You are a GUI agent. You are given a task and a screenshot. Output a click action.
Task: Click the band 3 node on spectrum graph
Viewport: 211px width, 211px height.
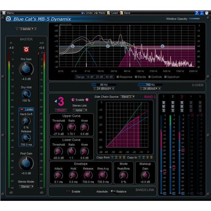[x=162, y=46]
